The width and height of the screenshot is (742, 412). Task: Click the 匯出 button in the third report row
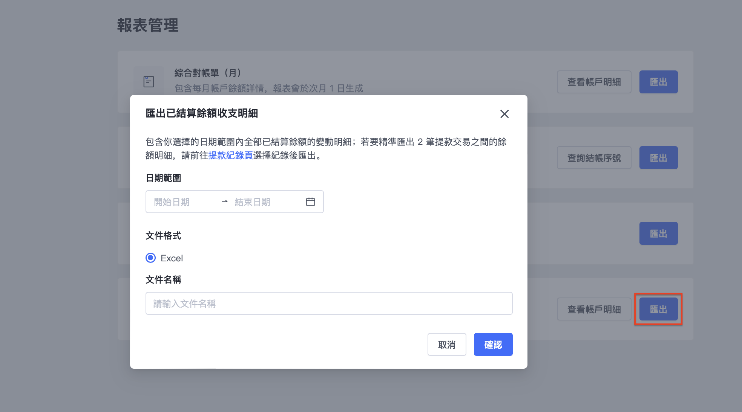pyautogui.click(x=659, y=233)
